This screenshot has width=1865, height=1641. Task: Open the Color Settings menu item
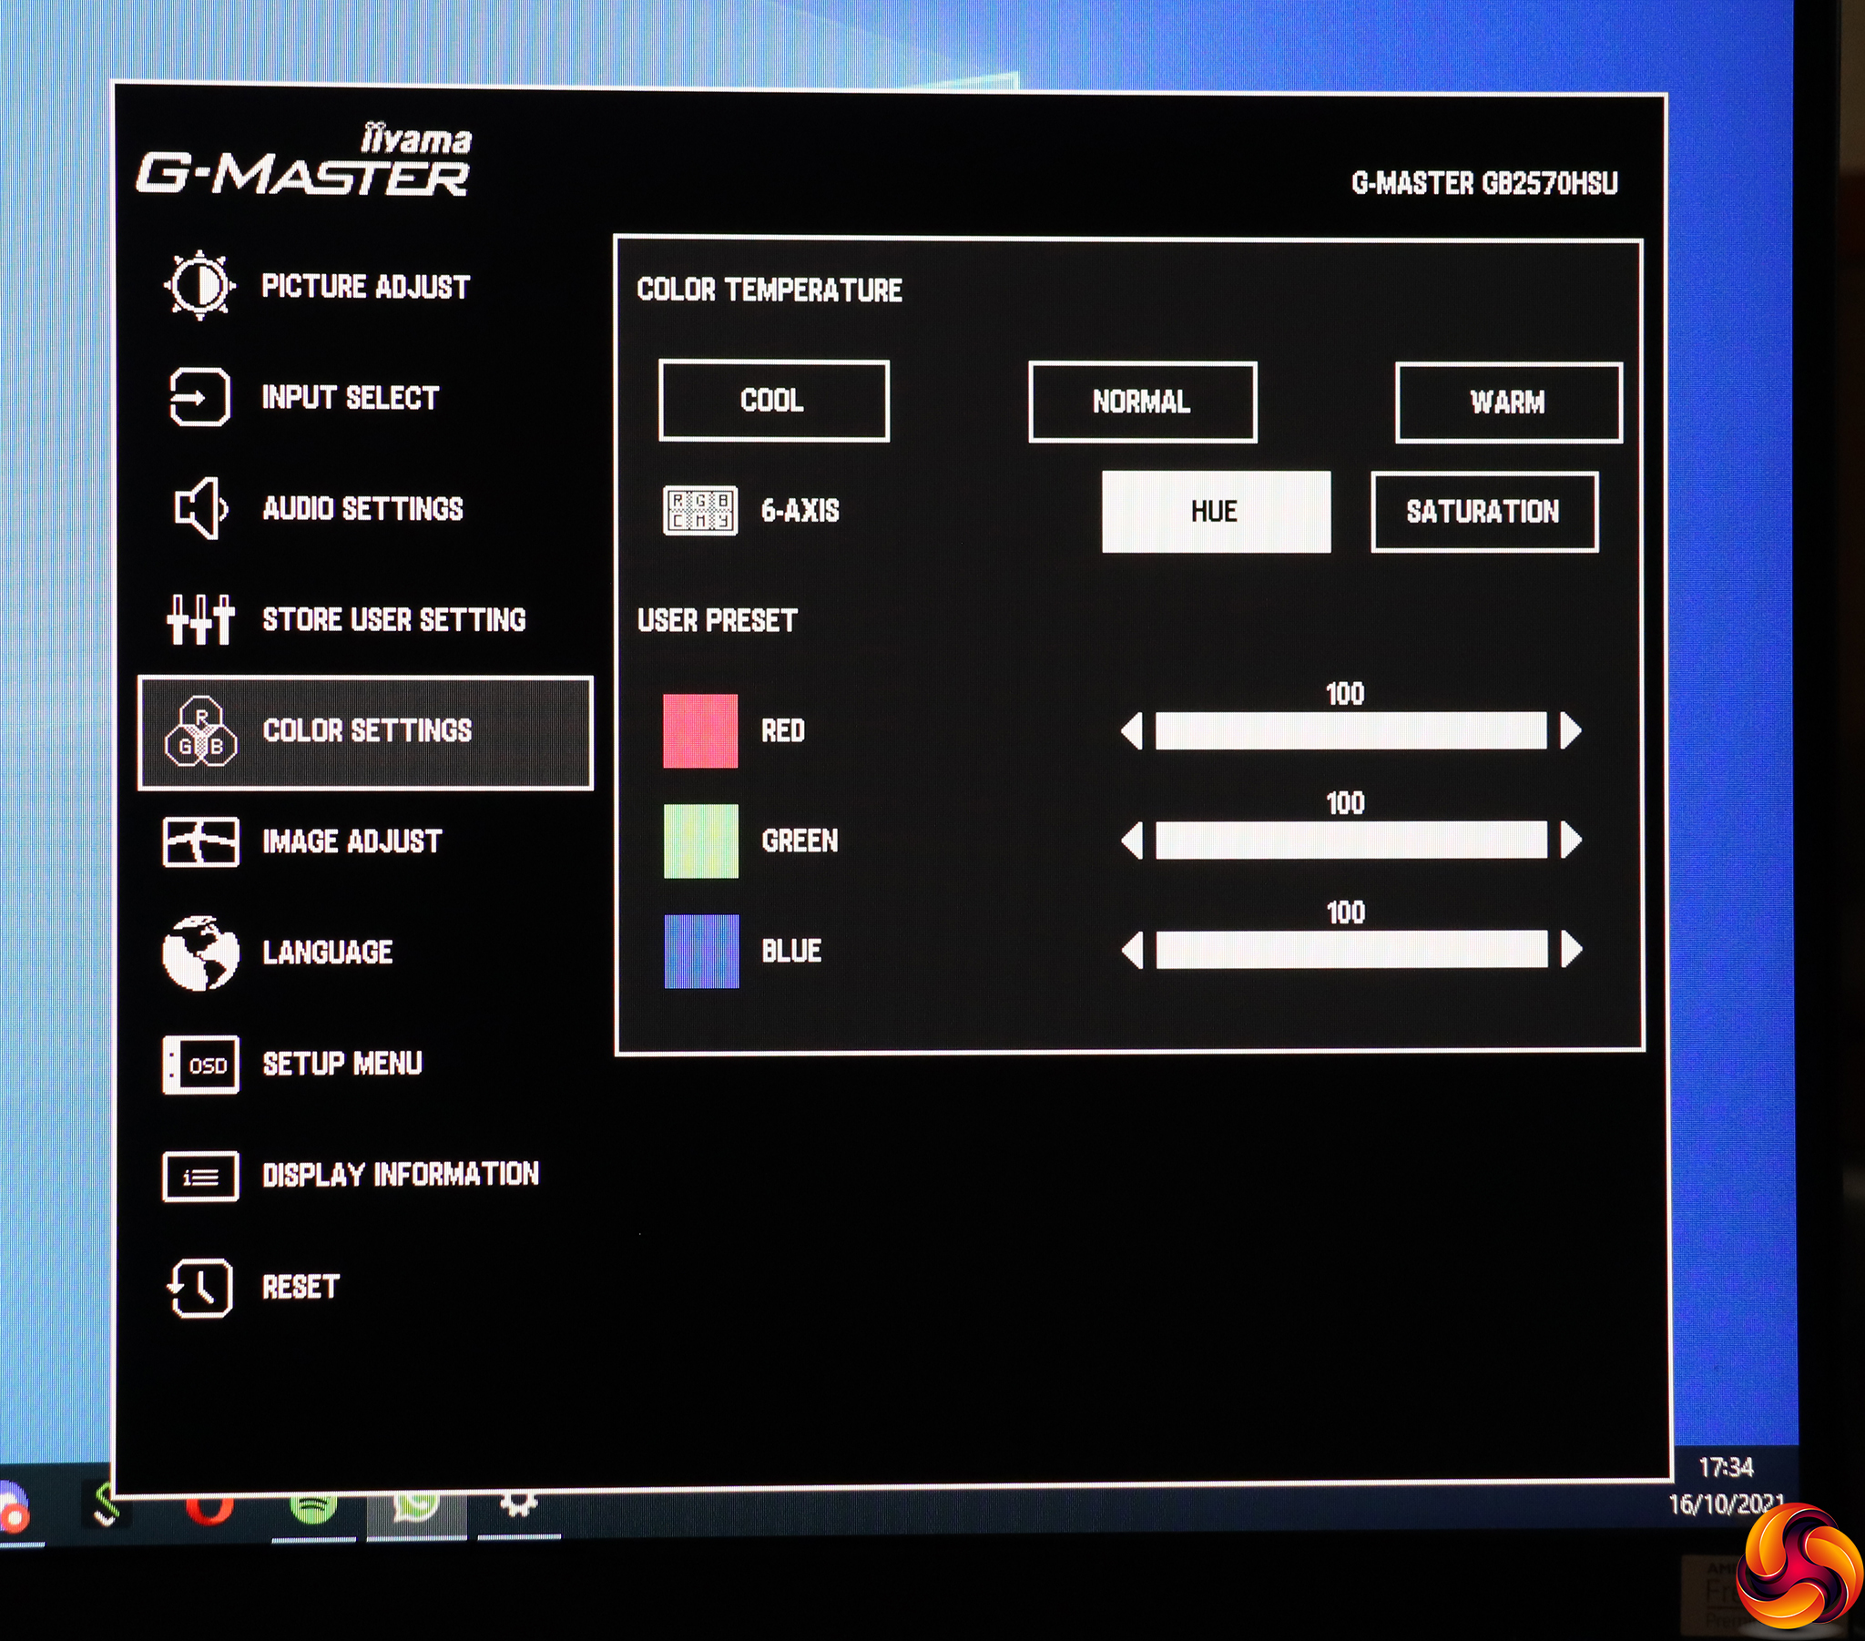click(x=365, y=732)
